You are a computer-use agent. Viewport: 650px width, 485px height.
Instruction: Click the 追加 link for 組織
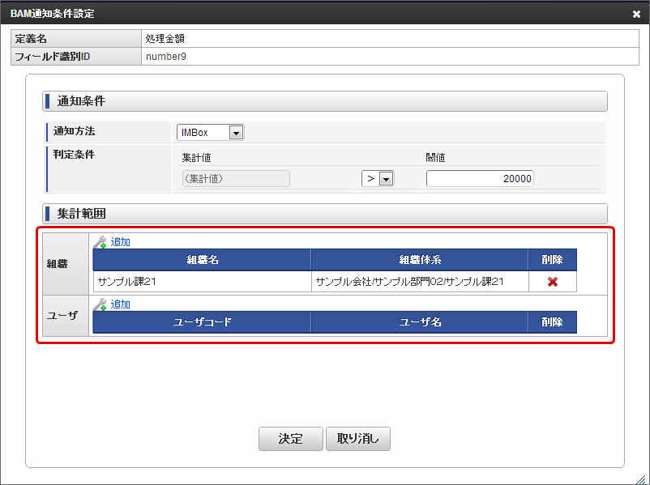tap(120, 242)
